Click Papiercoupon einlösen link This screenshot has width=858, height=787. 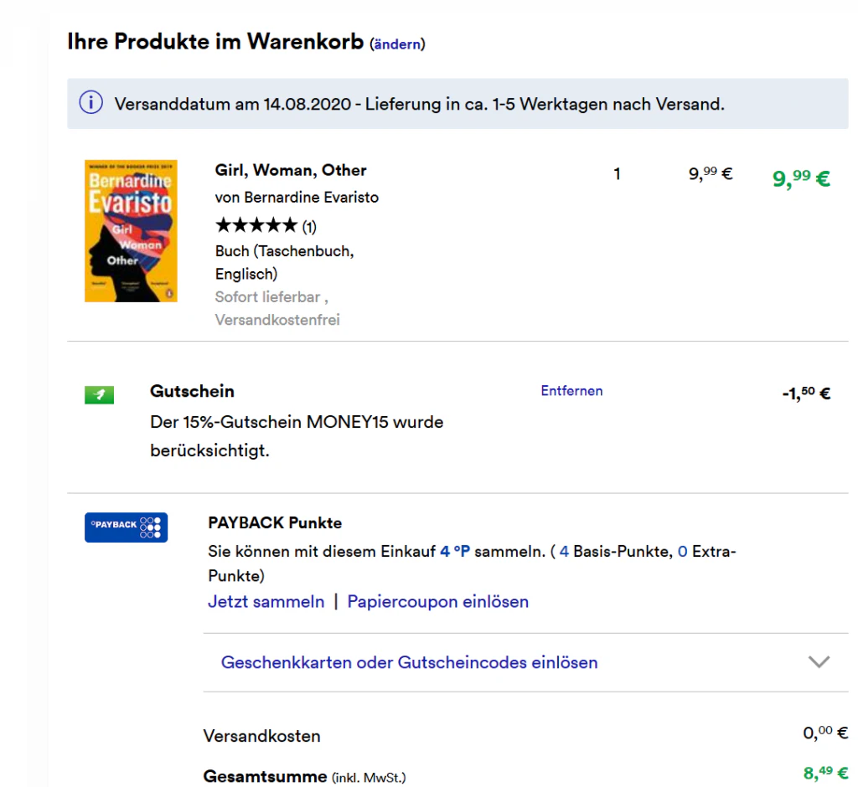coord(437,602)
